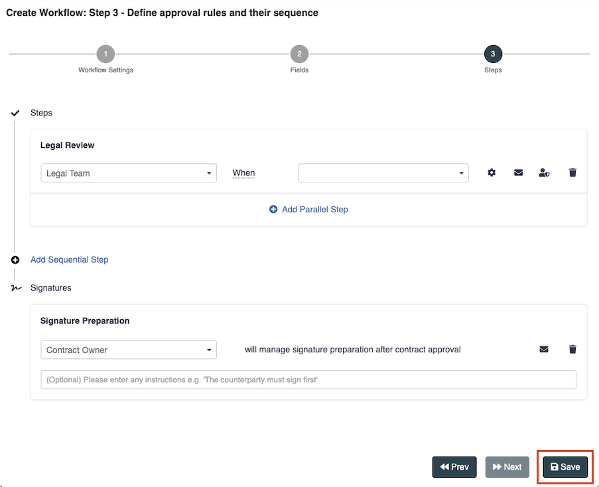
Task: Go back with the Prev button
Action: 454,467
